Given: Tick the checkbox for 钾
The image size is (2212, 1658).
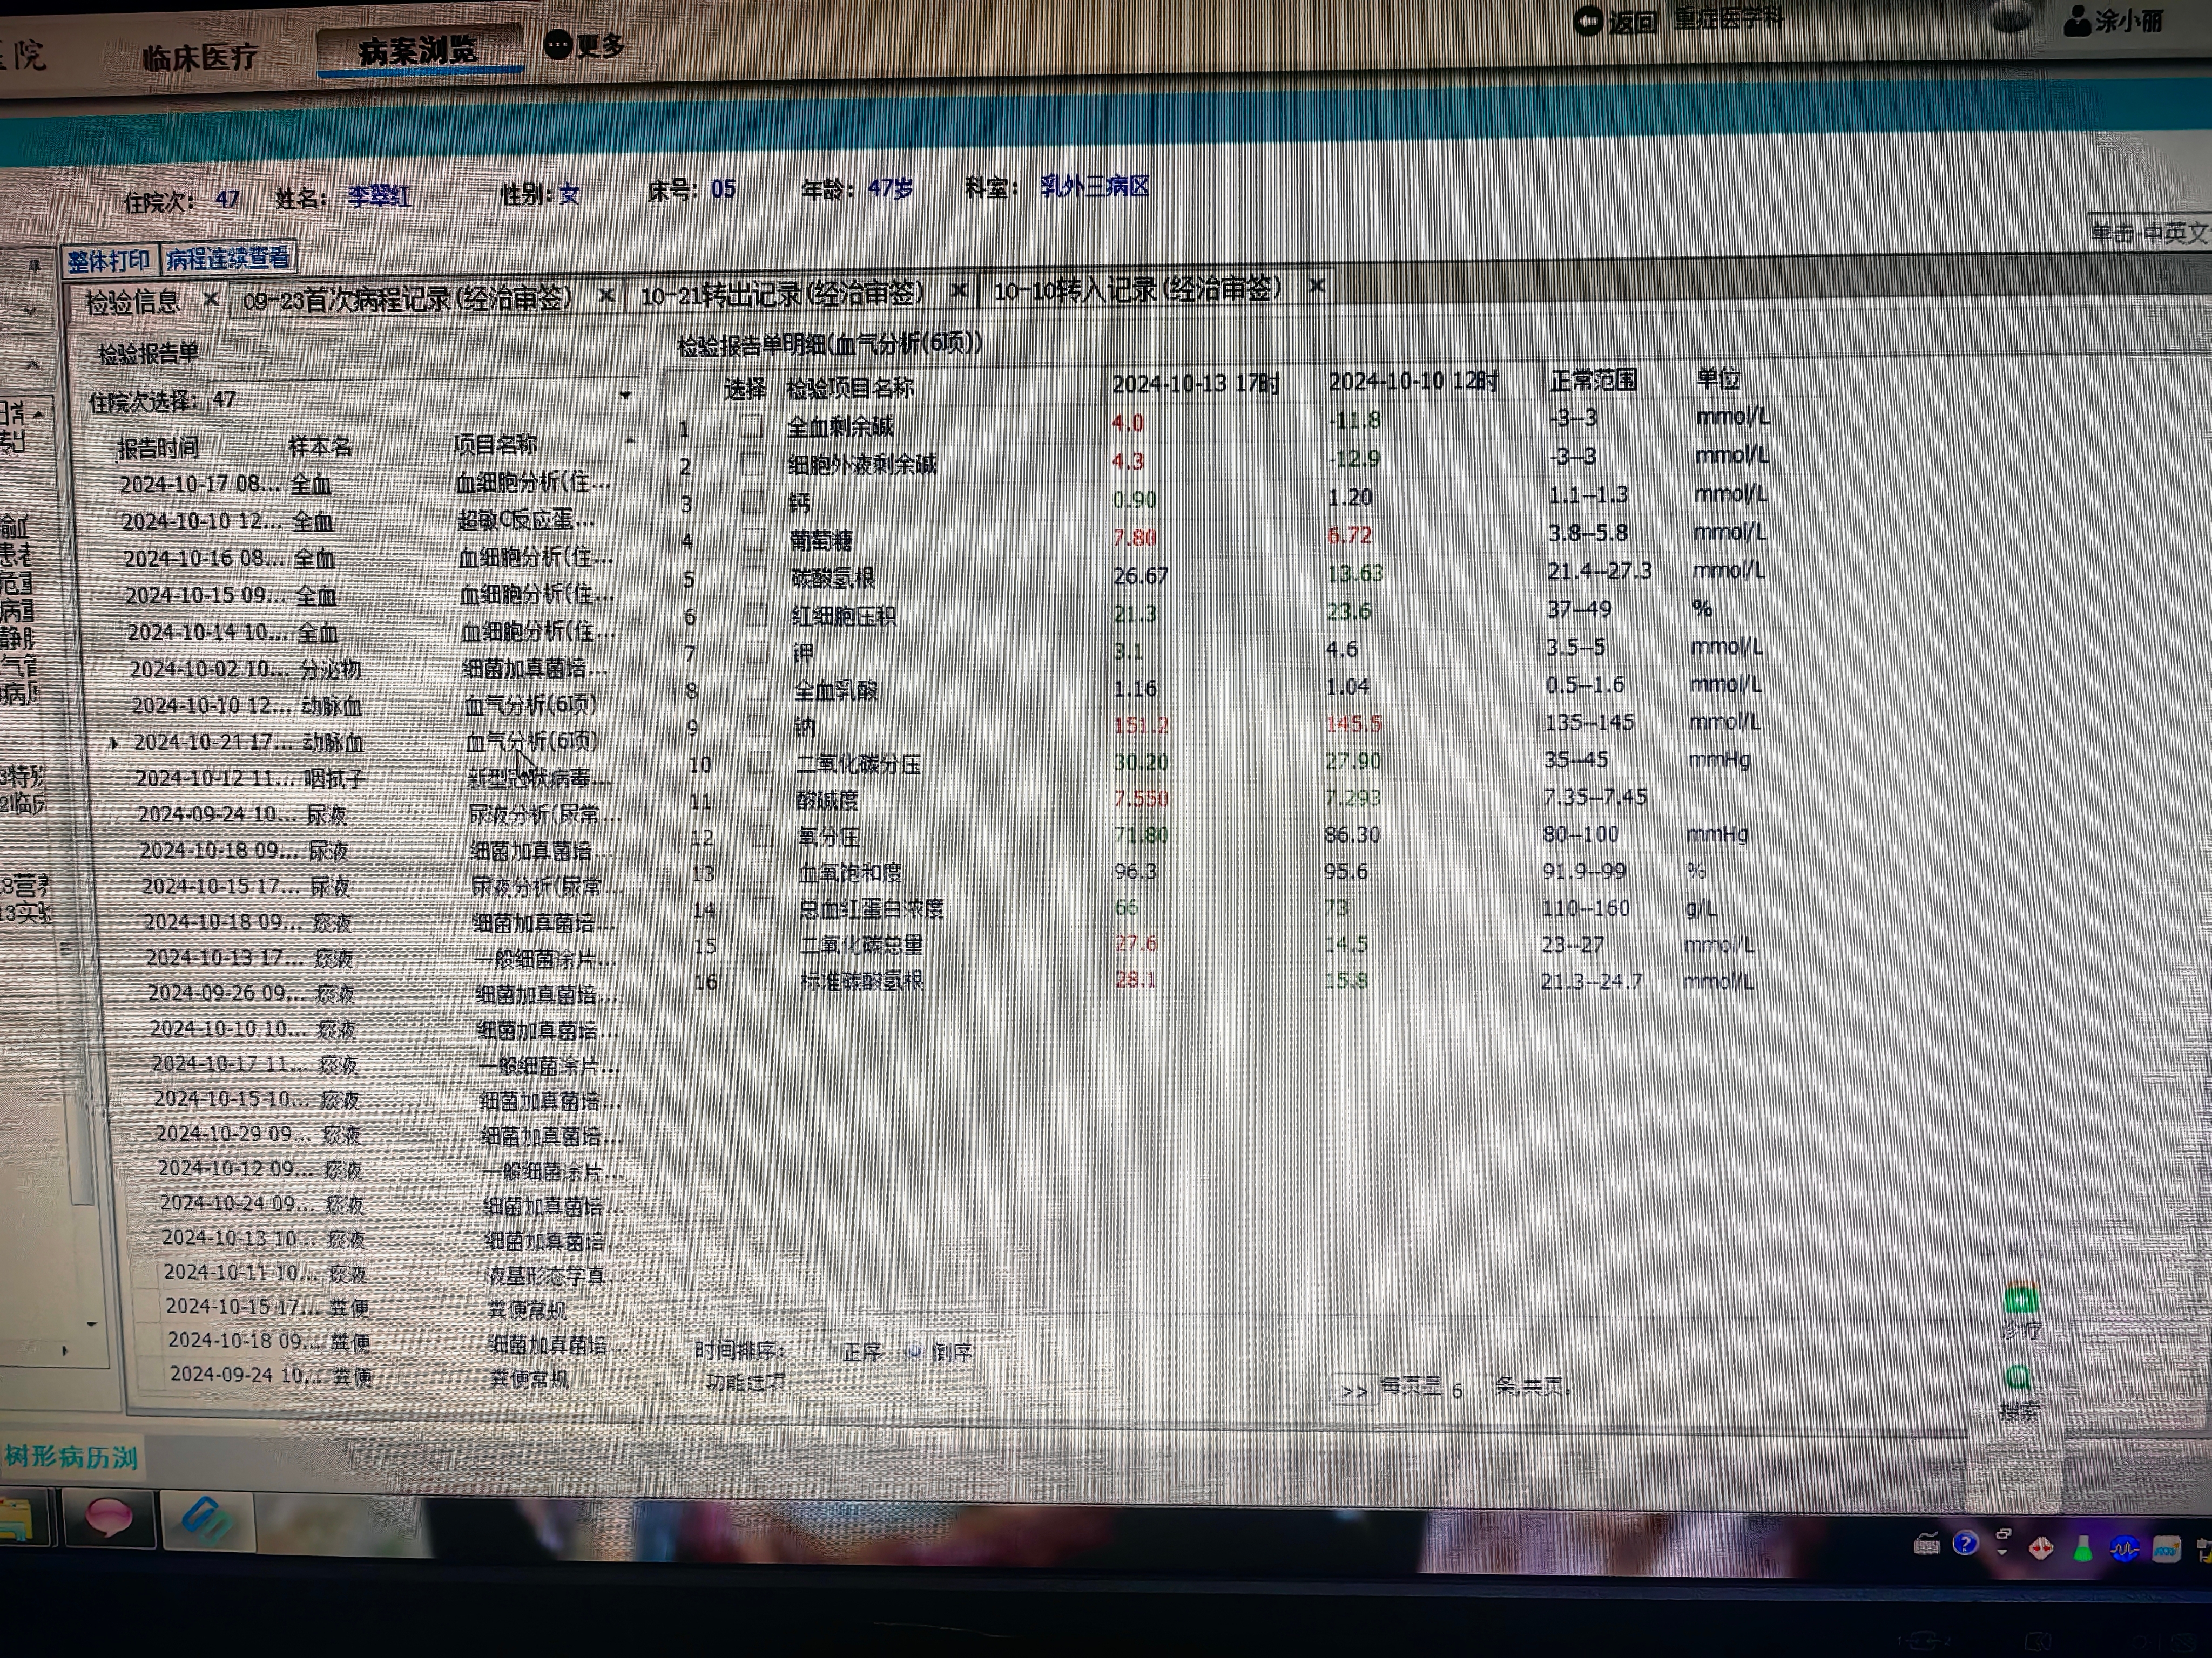Looking at the screenshot, I should pos(758,653).
